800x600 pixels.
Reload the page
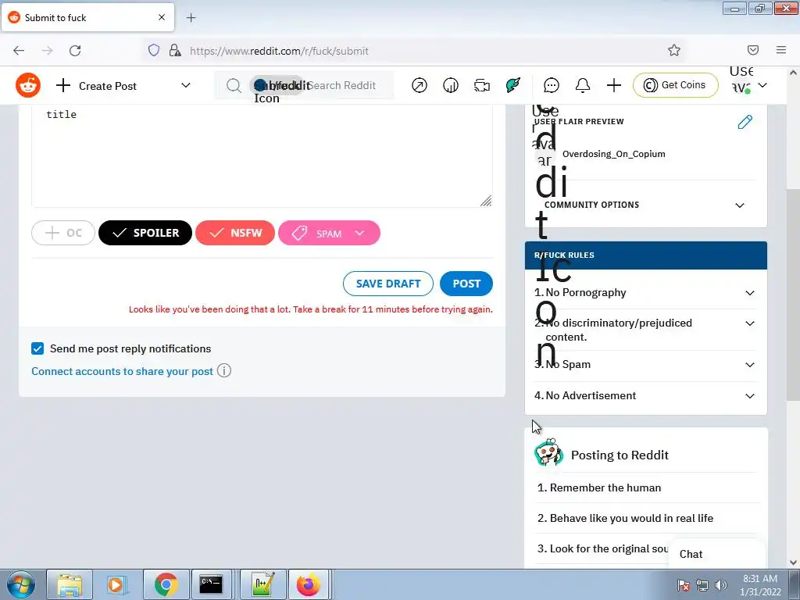(x=75, y=51)
